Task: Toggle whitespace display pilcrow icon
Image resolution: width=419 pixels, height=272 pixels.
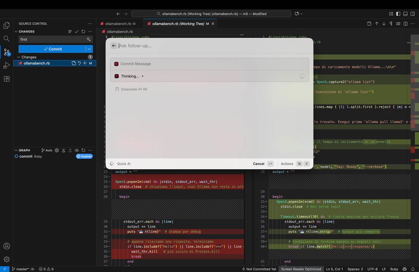Action: (391, 24)
